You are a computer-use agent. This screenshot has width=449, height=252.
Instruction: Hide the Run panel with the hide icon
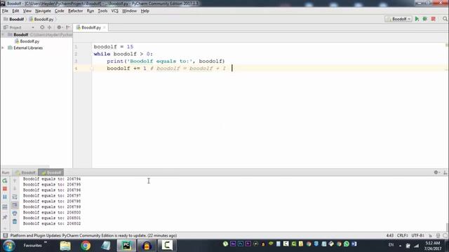coord(445,172)
